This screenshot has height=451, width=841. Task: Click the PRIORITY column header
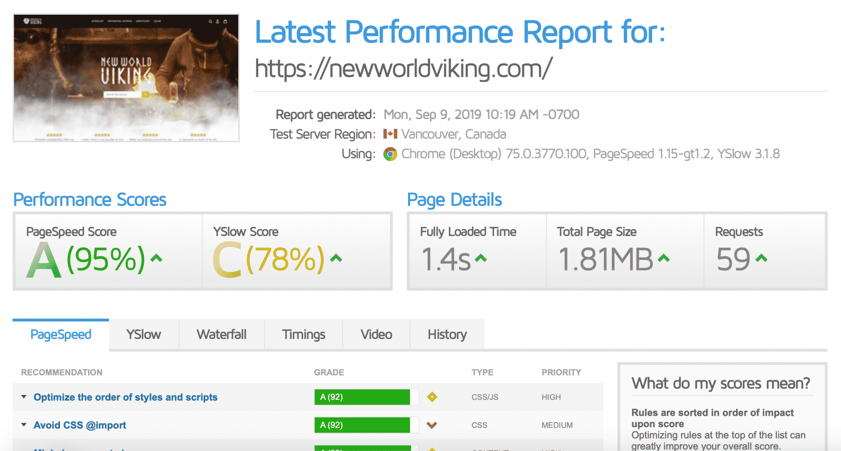[561, 372]
